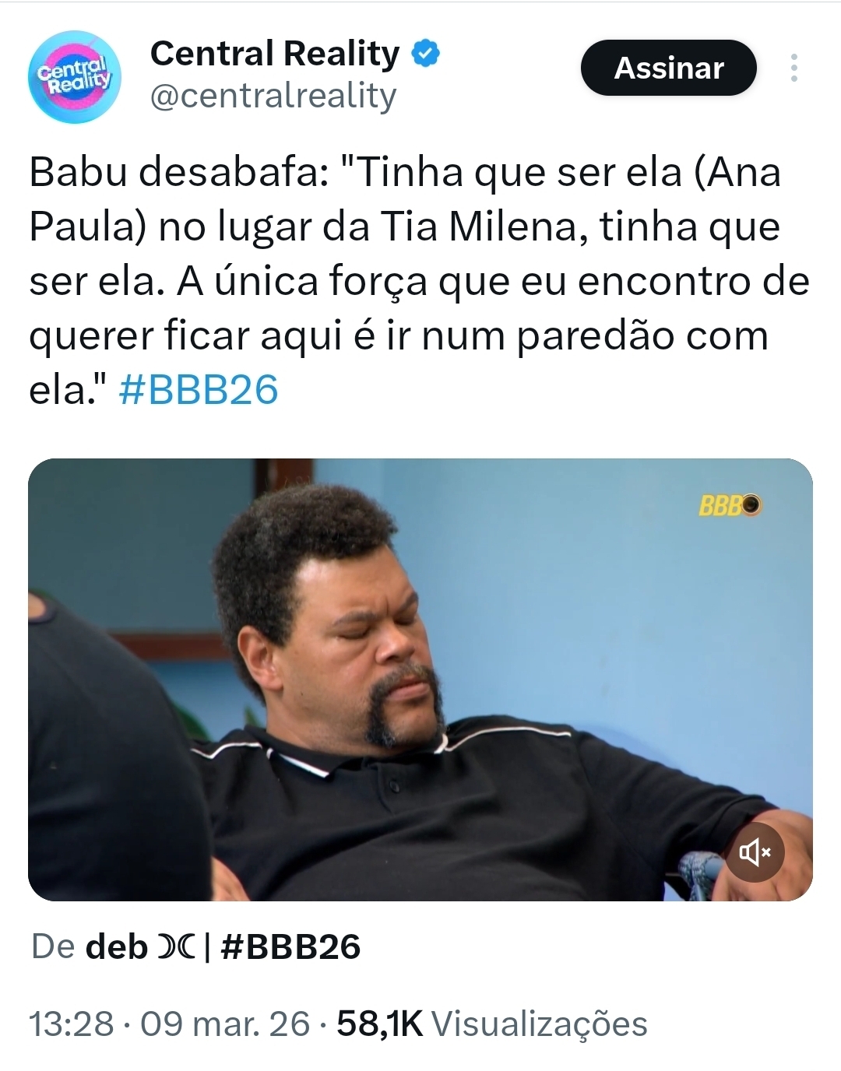Play the Babu video thumbnail
Image resolution: width=841 pixels, height=1071 pixels.
tap(420, 679)
